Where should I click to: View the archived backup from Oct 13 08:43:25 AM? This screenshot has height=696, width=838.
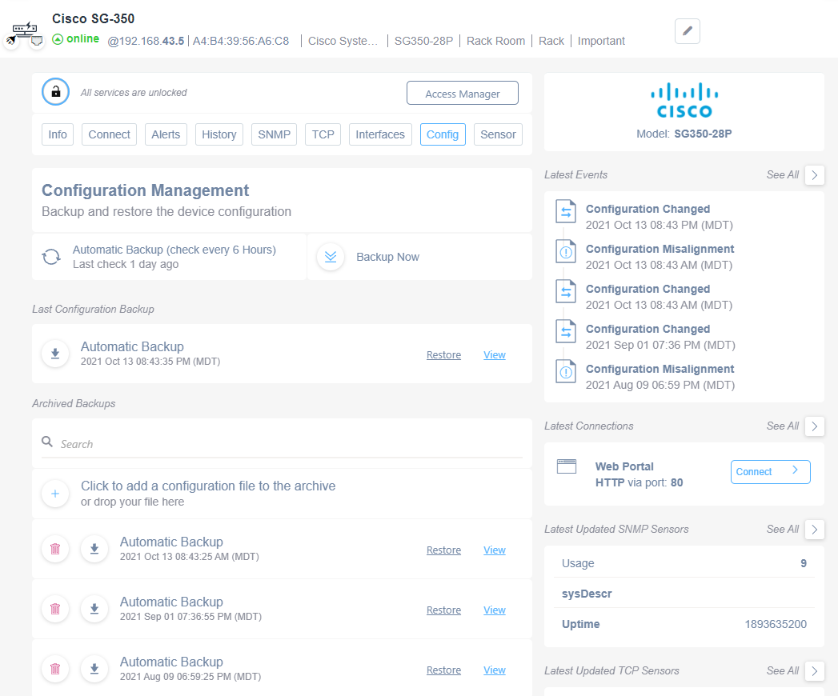[495, 550]
